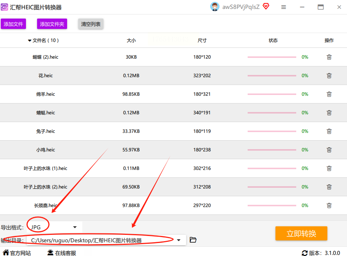Click dimension value 340*191

(x=202, y=113)
